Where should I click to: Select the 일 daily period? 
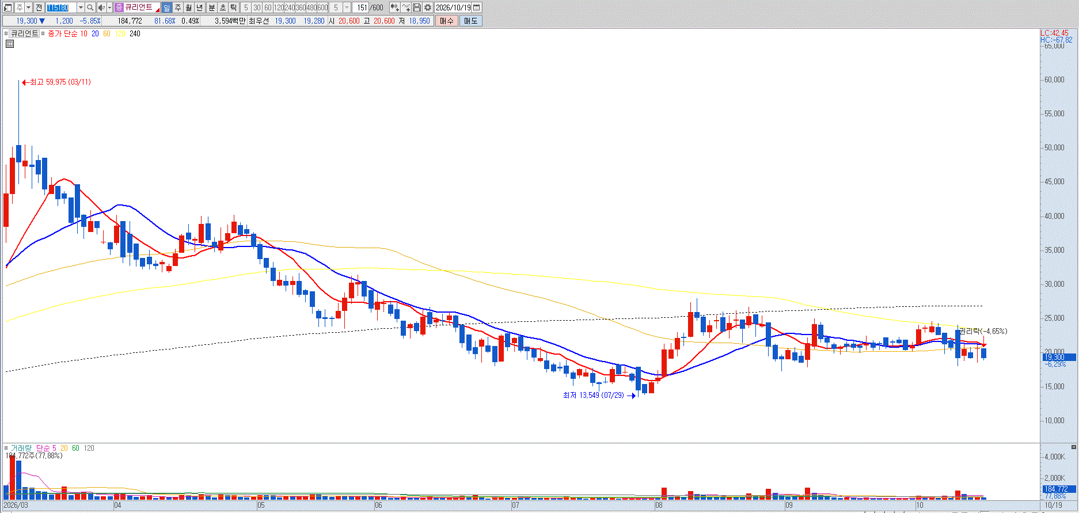click(167, 7)
